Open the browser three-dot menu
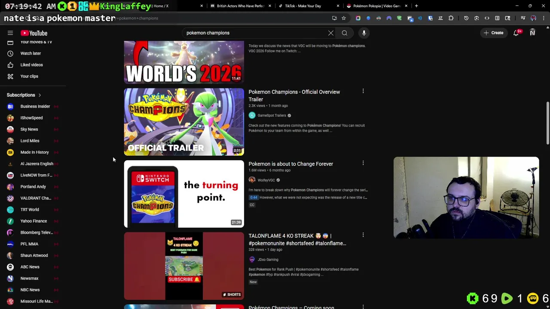Screen dimensions: 550x309 [x=544, y=18]
